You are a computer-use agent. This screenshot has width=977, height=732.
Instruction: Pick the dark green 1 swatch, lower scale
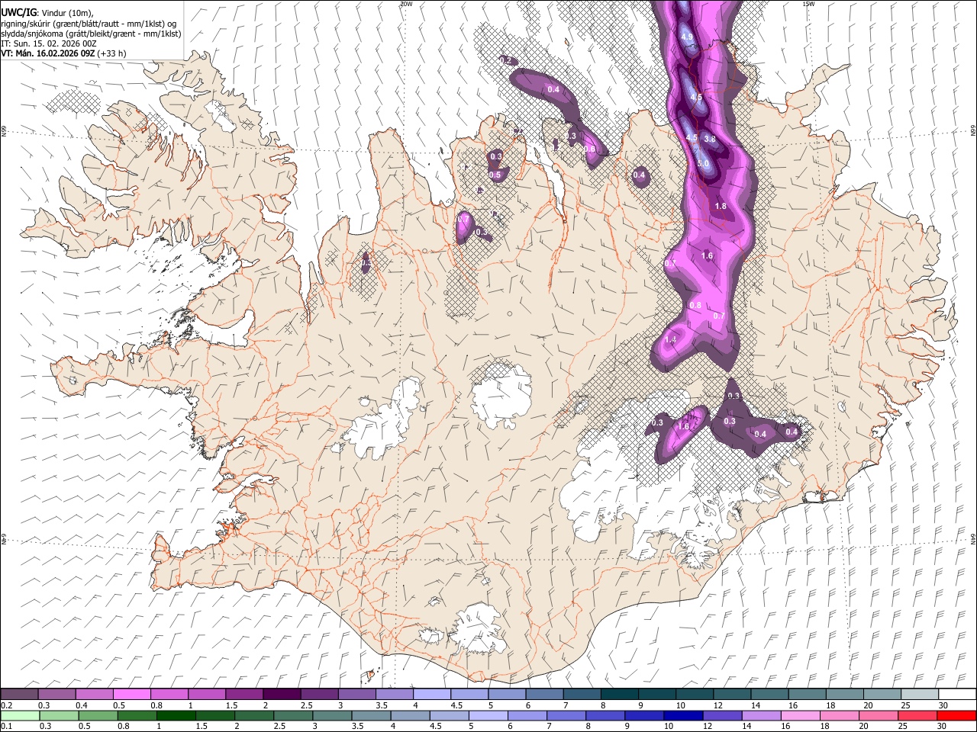[x=176, y=715]
